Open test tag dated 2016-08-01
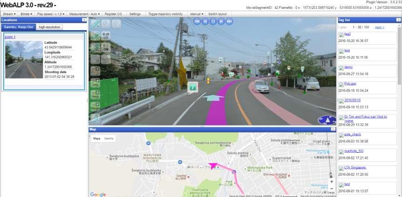 (x=347, y=184)
